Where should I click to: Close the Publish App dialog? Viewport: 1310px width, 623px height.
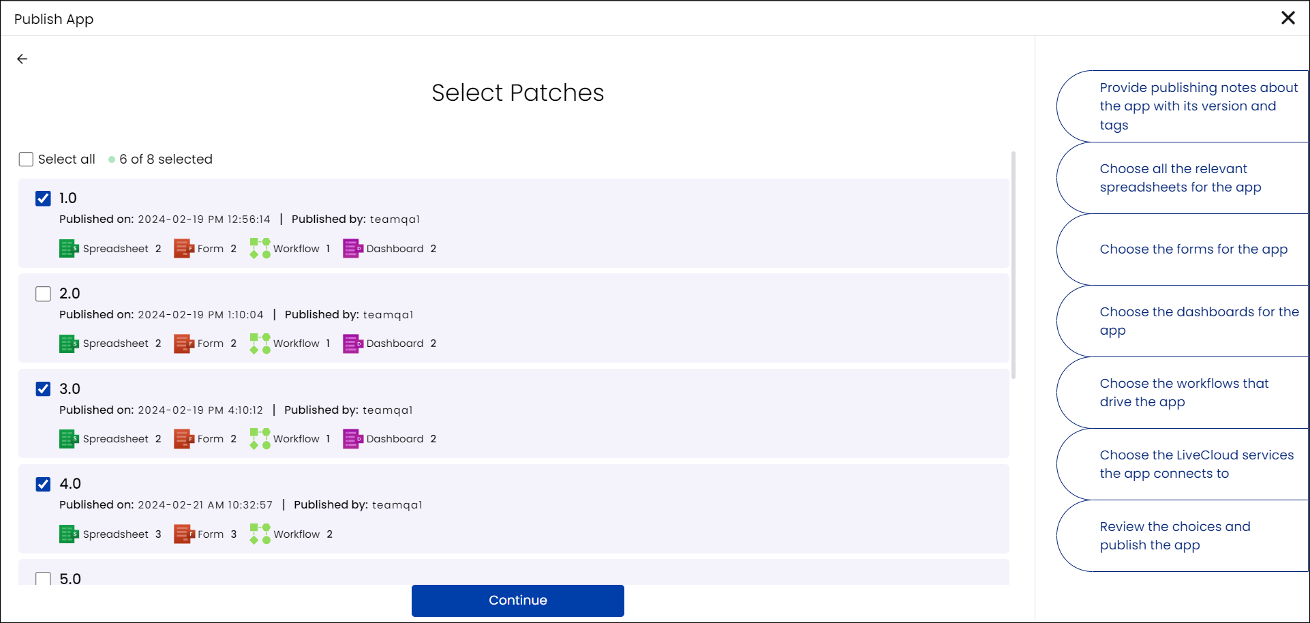coord(1288,18)
